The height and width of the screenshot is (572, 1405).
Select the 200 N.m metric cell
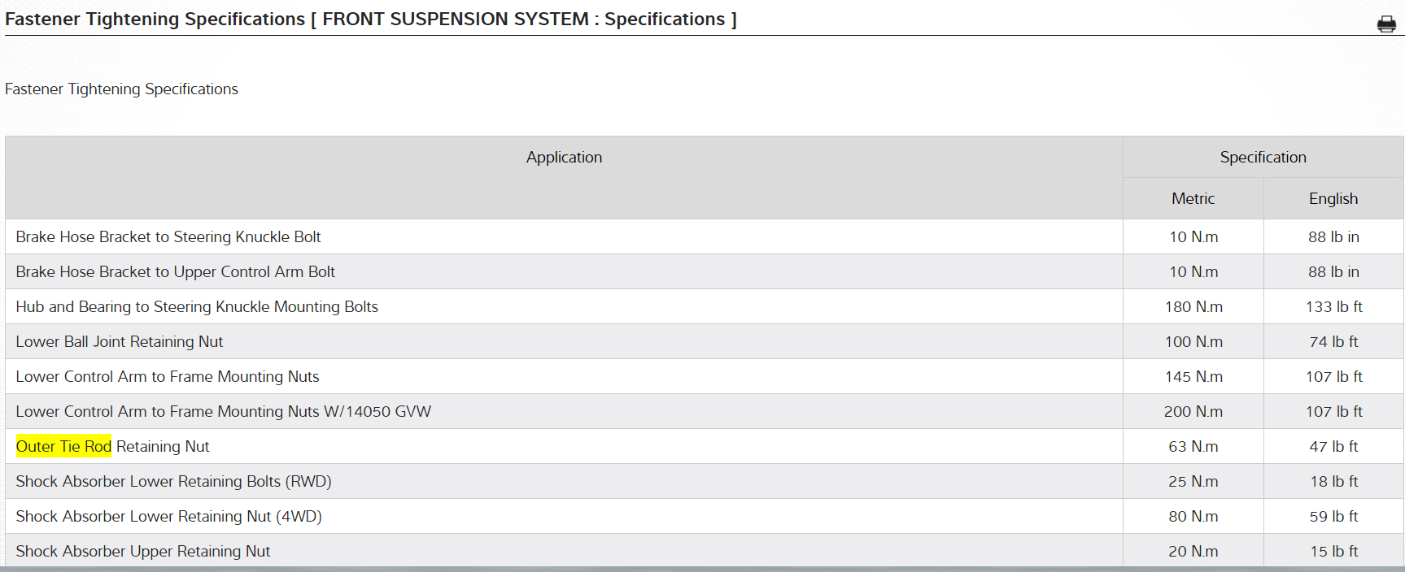[1193, 412]
